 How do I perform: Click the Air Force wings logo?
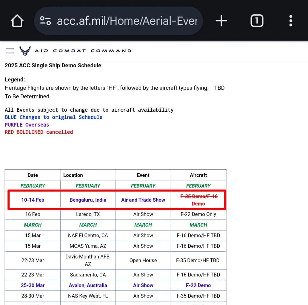click(25, 51)
